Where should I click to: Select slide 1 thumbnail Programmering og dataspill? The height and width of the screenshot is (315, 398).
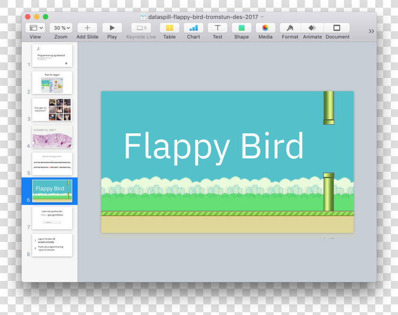click(52, 55)
